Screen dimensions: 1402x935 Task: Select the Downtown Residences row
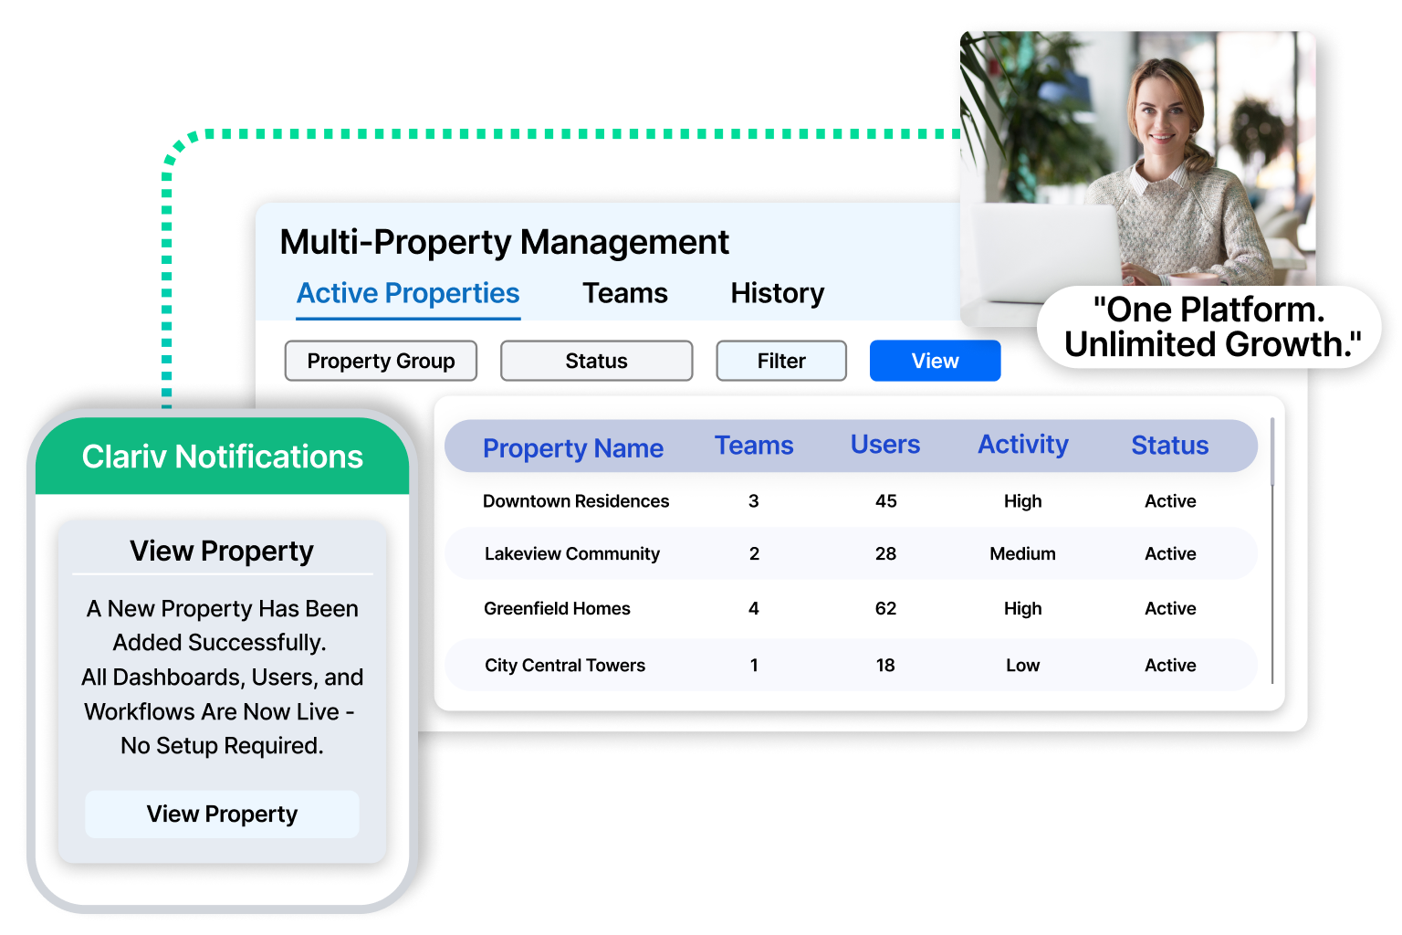576,501
